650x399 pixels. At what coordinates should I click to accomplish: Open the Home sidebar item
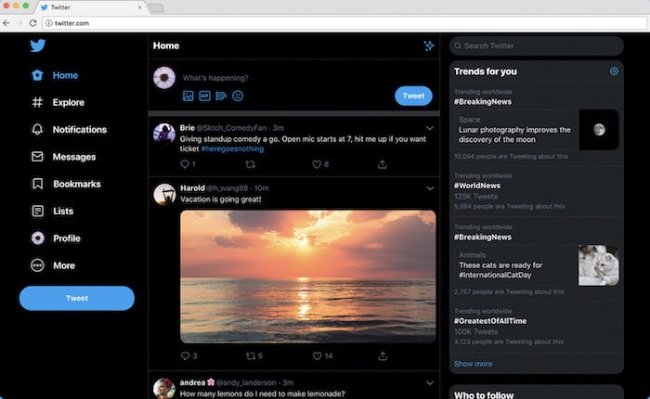[x=55, y=75]
